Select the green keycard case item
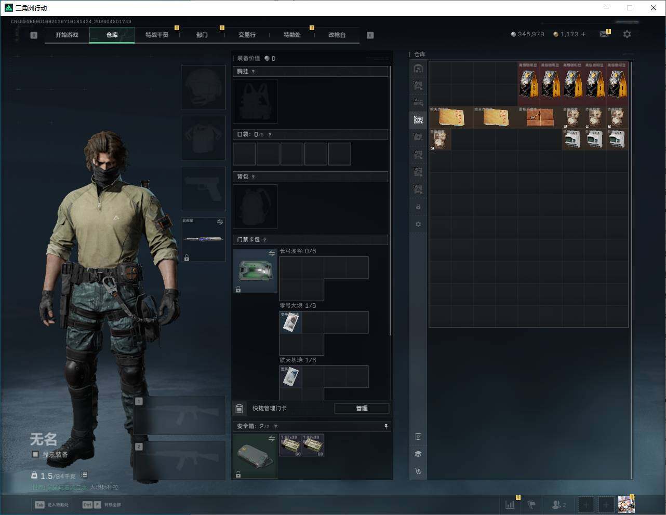The image size is (666, 515). [255, 271]
